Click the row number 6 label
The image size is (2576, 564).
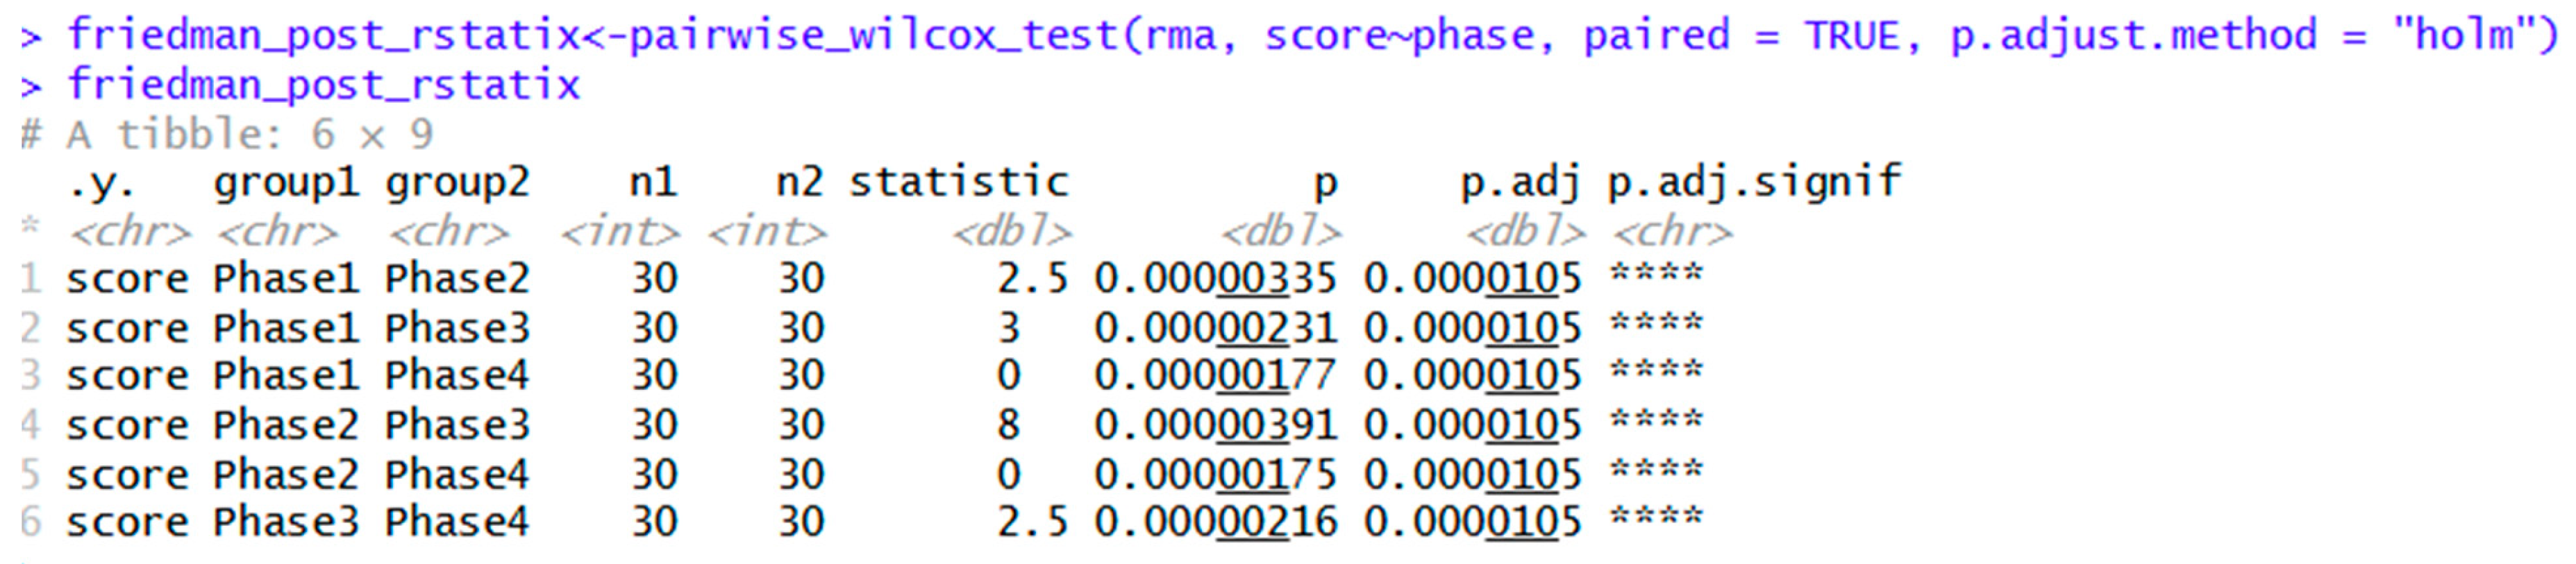point(31,522)
